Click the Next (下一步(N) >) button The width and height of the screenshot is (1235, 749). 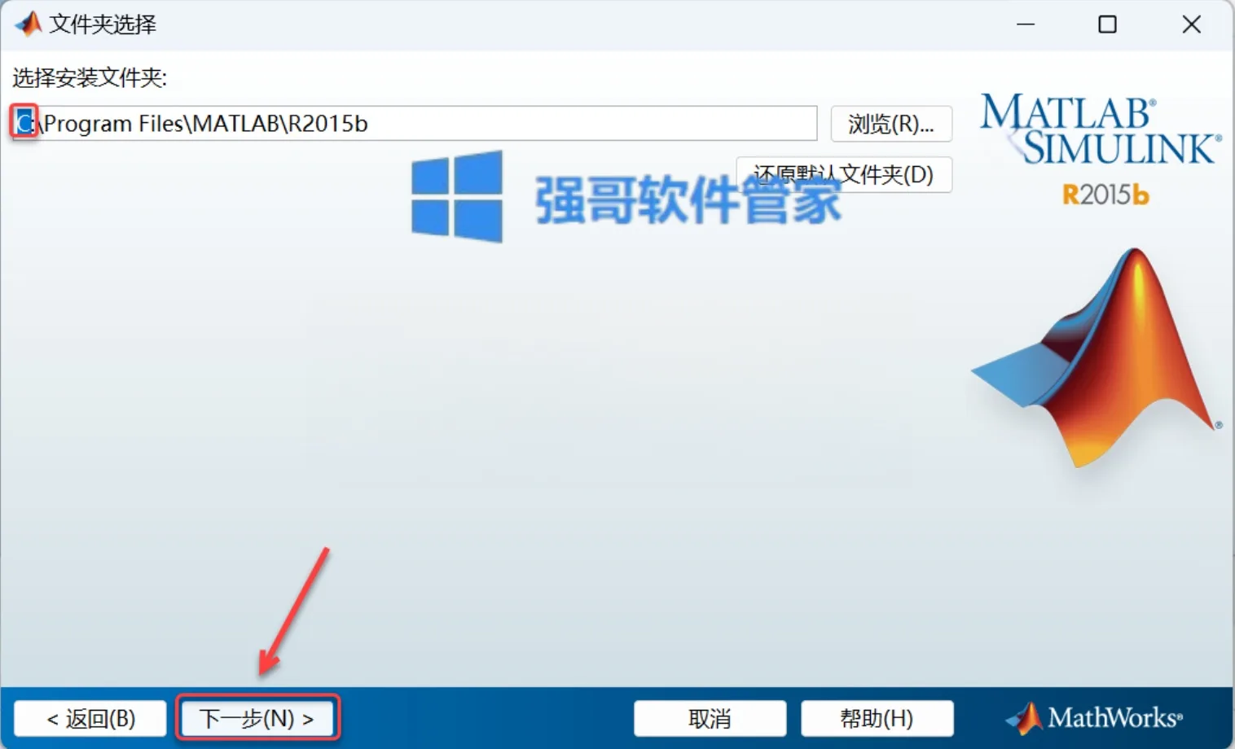click(257, 718)
